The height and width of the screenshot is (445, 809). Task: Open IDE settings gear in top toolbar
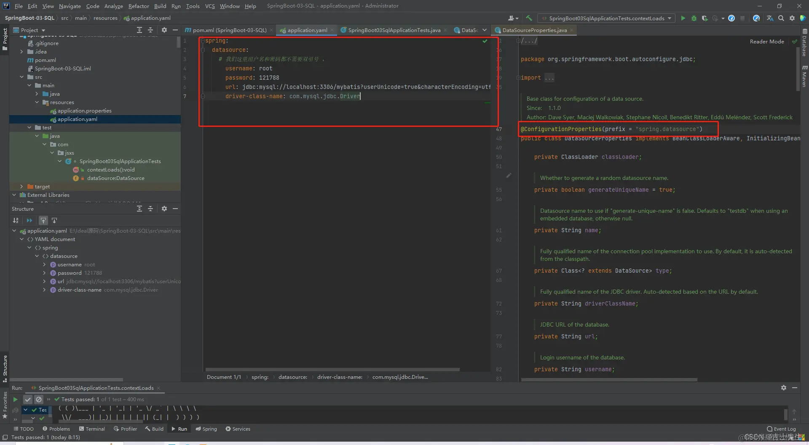pyautogui.click(x=792, y=18)
